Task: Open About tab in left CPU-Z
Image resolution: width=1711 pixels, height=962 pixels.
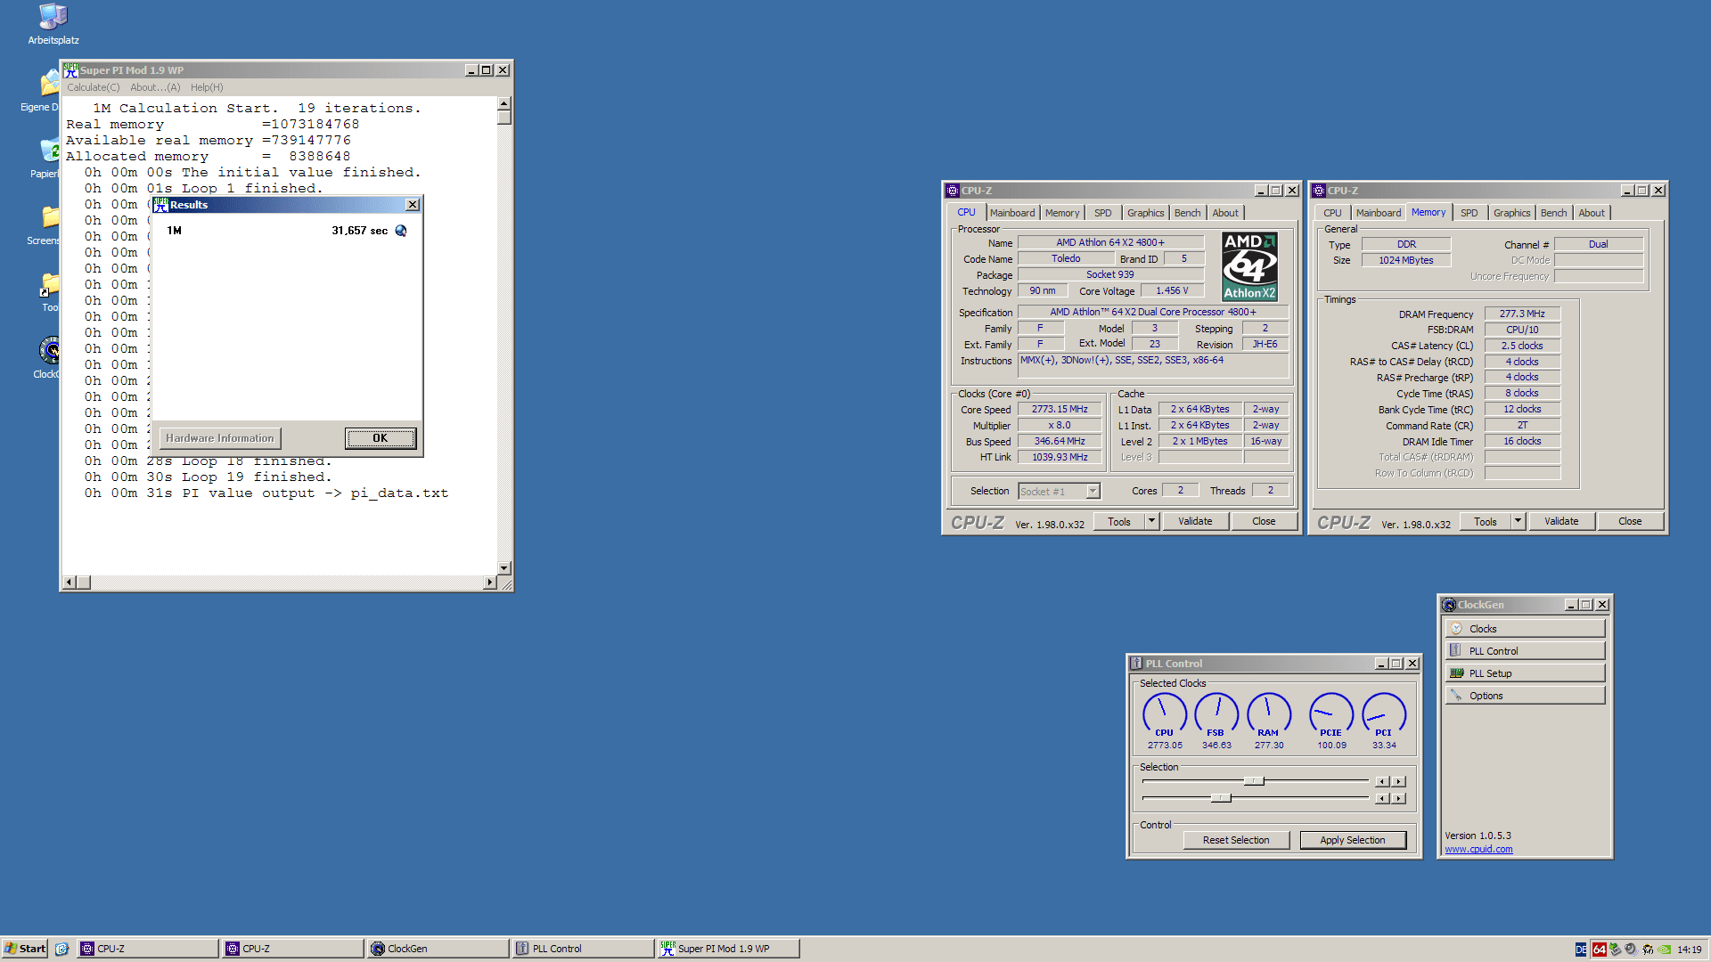Action: pyautogui.click(x=1225, y=213)
